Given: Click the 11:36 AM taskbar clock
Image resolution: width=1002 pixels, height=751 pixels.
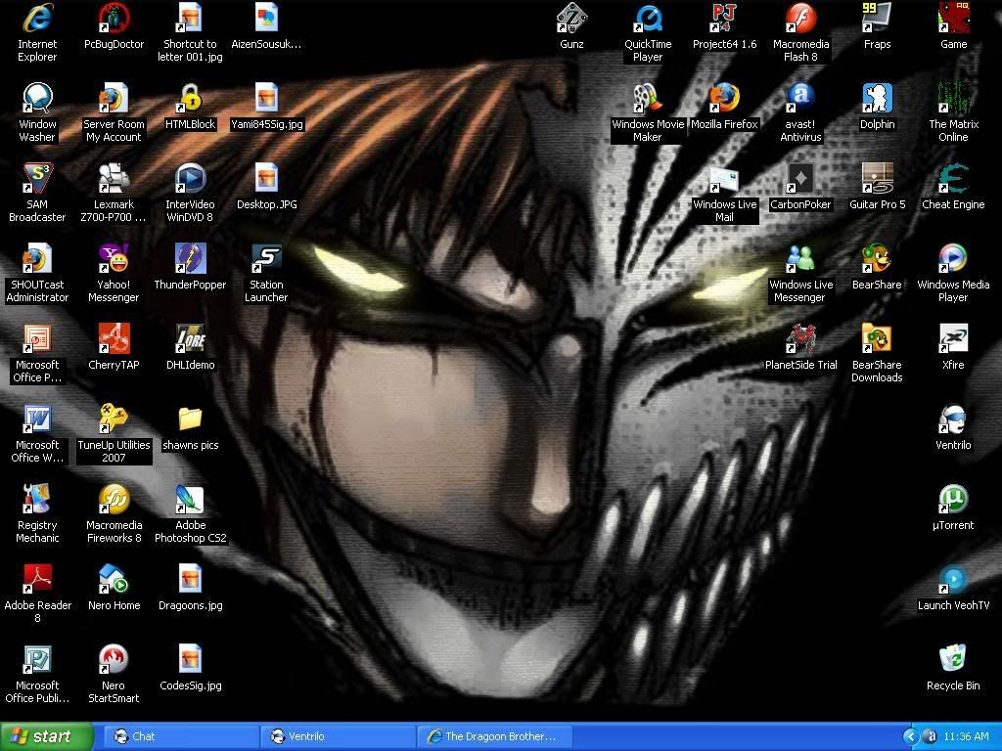Looking at the screenshot, I should tap(966, 736).
